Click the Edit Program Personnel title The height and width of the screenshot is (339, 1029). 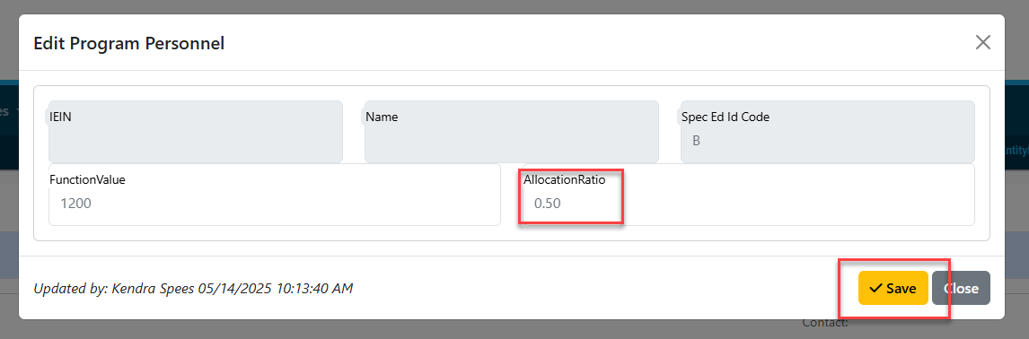click(129, 44)
